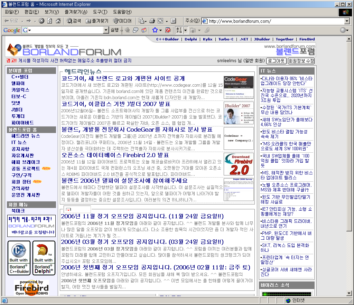354x305 pixels.
Task: Click the Stop loading toolbar icon
Action: pos(41,21)
